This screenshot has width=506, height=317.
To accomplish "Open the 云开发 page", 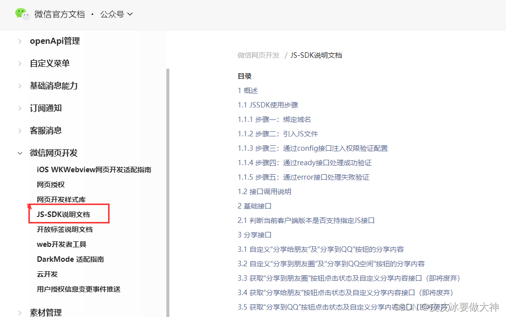I will click(x=47, y=274).
